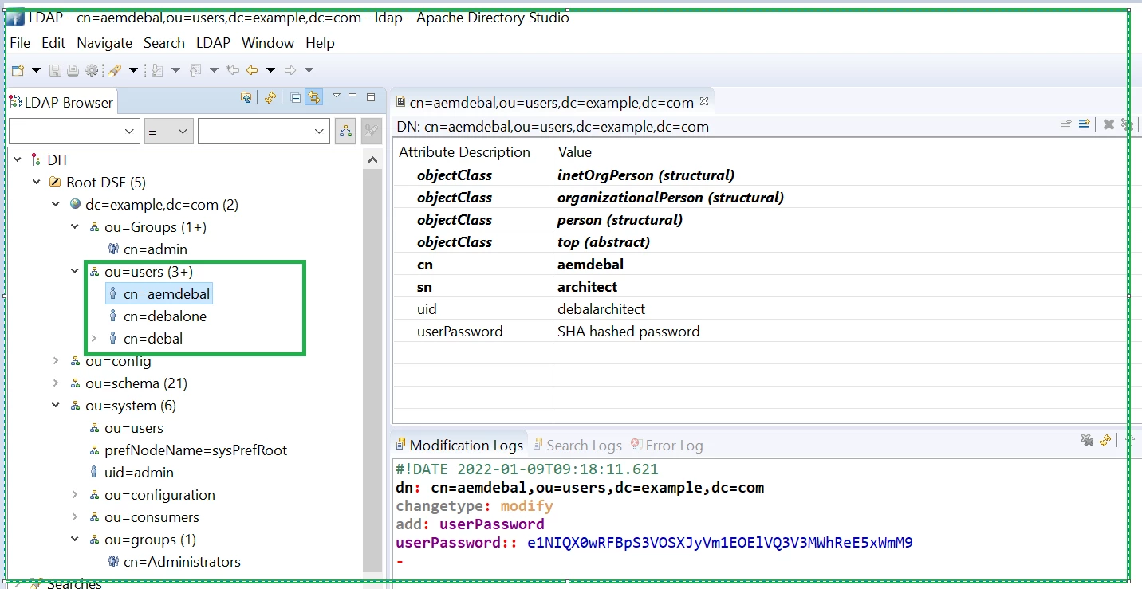
Task: Click the Next Annotation toolbar icon
Action: (157, 70)
